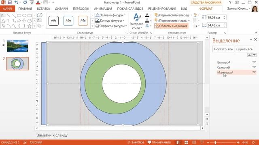
Task: Apply the blue-outline Абв shape style
Action: pos(68,21)
